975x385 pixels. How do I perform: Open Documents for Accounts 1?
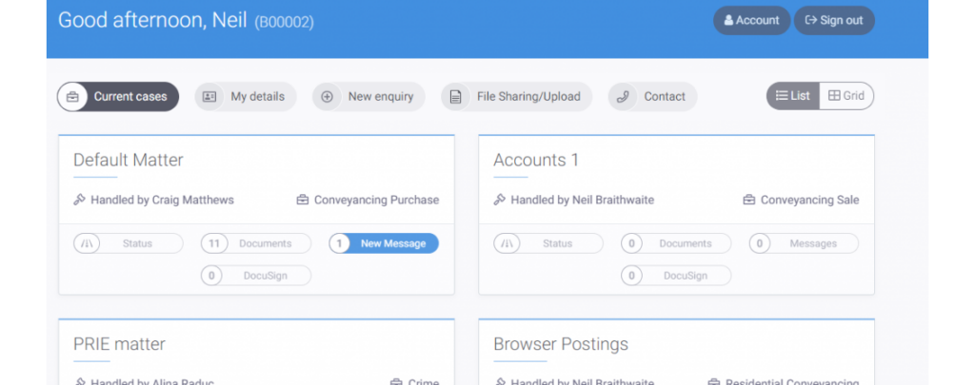coord(676,243)
